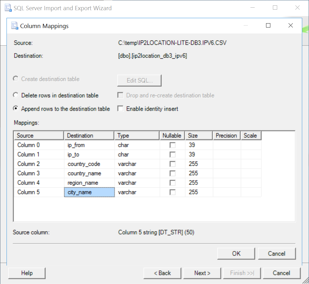Click the Size column header
Image resolution: width=309 pixels, height=284 pixels.
[199, 135]
